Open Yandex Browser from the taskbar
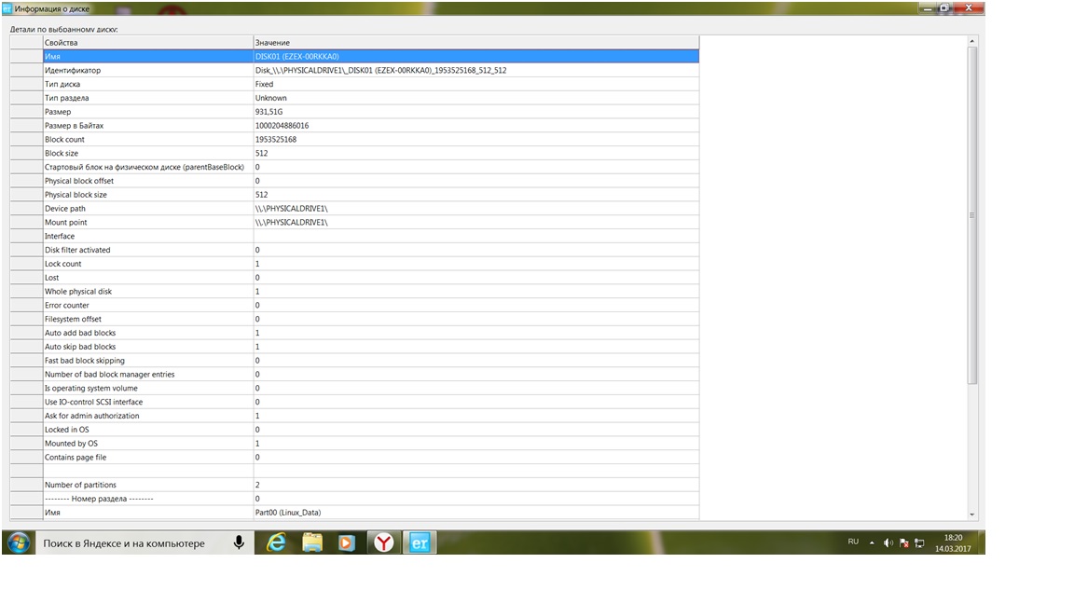Viewport: 1074px width, 604px height. tap(383, 543)
